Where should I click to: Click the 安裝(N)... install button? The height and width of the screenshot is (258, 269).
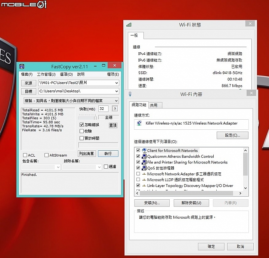coord(152,203)
